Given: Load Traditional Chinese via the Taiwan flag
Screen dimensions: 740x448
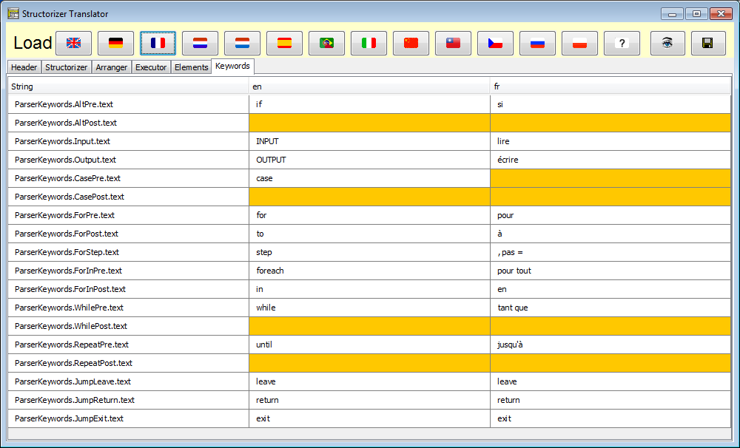Looking at the screenshot, I should [x=453, y=44].
